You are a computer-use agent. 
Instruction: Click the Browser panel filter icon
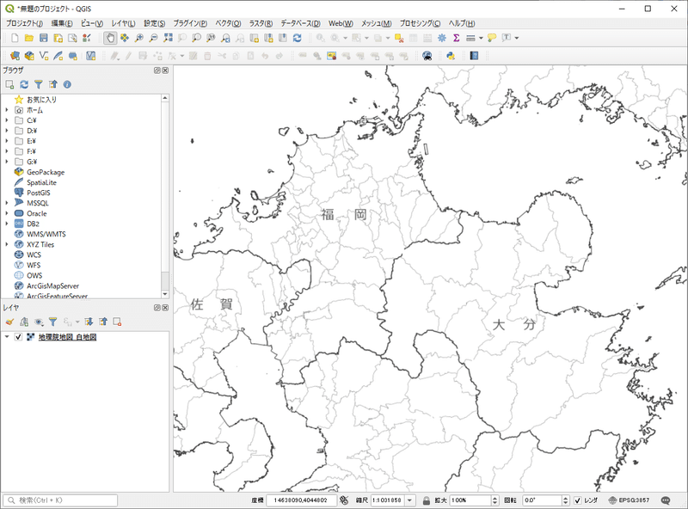point(39,84)
